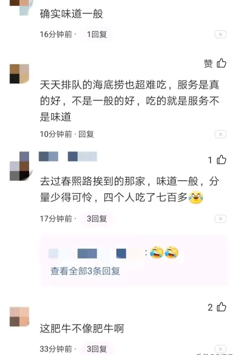Like the Chunxi Road comment with 1 like
238x355 pixels.
(217, 160)
